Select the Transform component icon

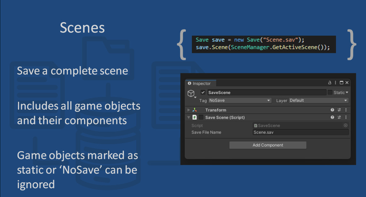[195, 110]
